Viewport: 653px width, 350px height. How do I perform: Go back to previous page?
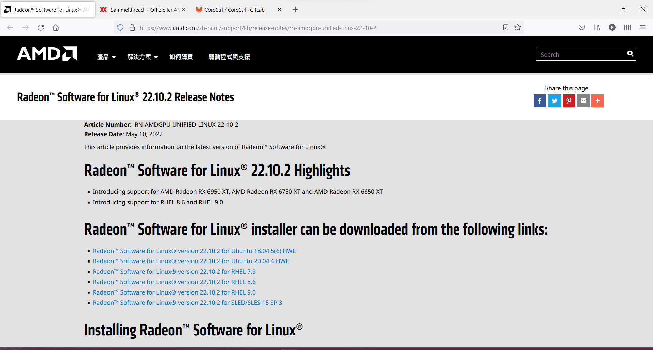pos(10,28)
